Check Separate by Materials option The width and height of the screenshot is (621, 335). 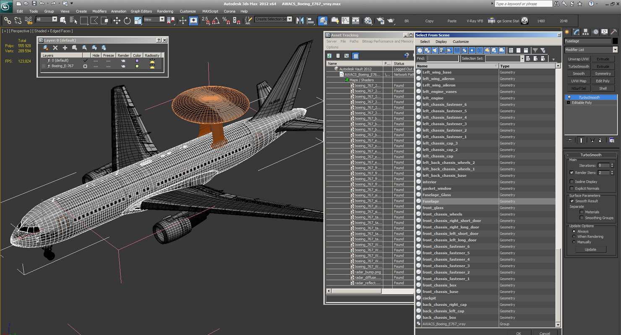[x=582, y=212]
